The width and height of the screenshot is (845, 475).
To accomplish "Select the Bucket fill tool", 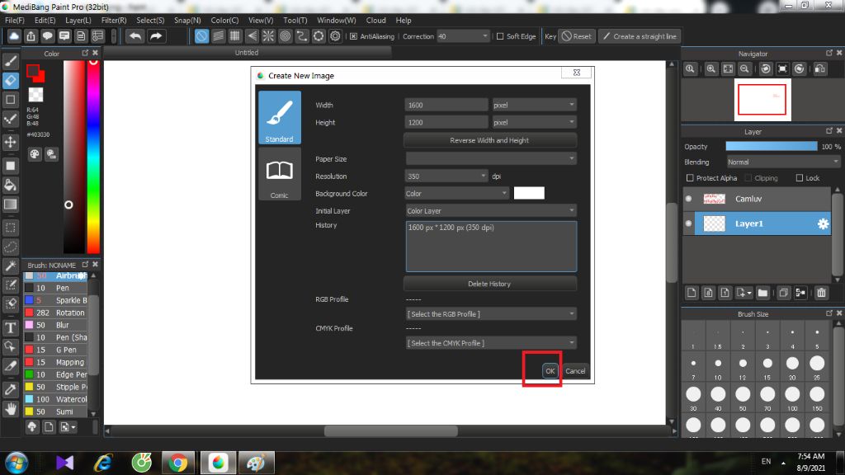I will [10, 185].
